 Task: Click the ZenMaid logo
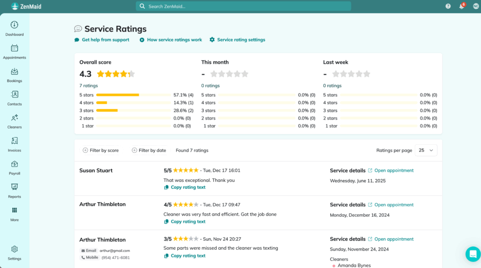pos(26,7)
